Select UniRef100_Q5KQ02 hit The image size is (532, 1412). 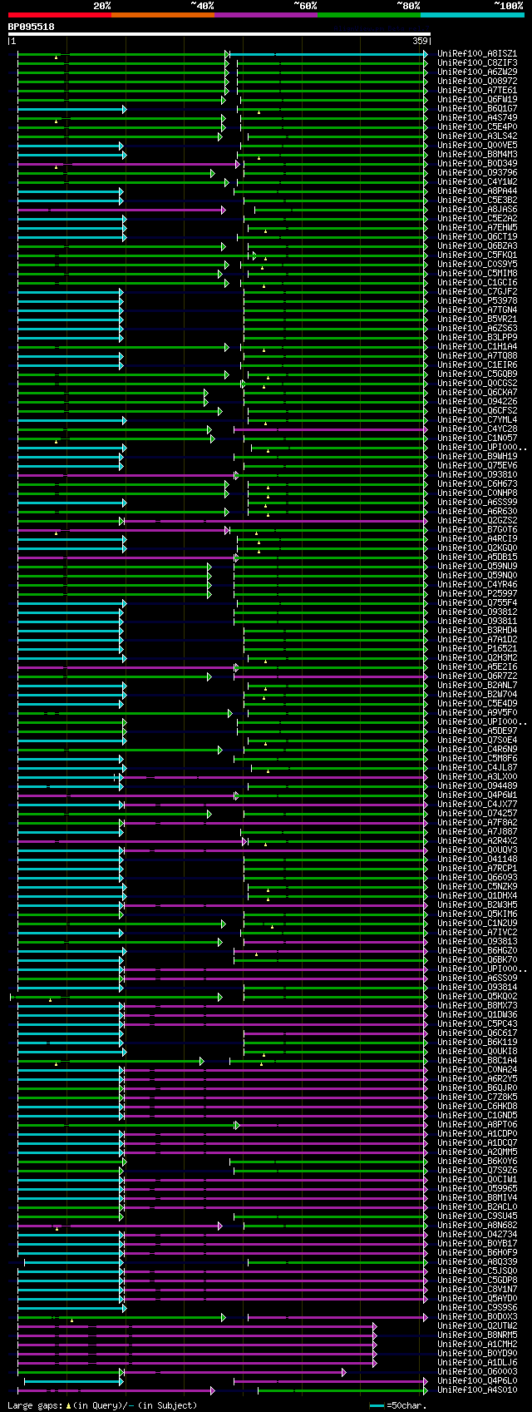(x=477, y=996)
